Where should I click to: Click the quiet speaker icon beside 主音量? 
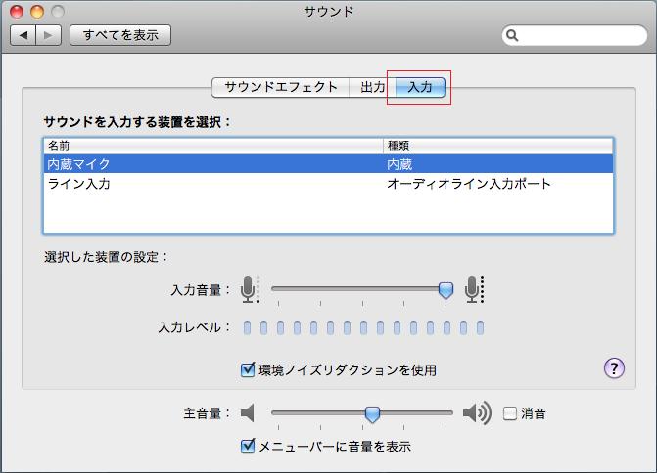pyautogui.click(x=248, y=413)
